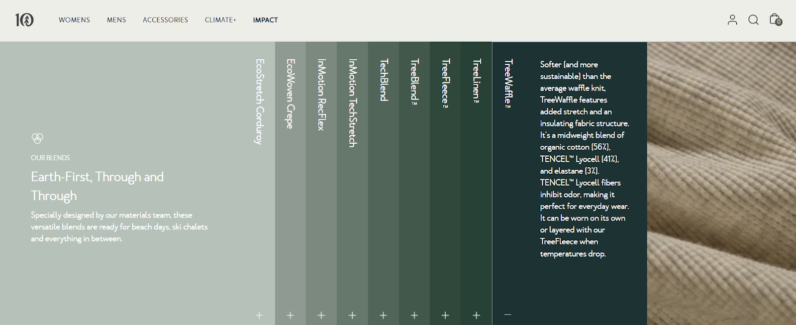Viewport: 796px width, 325px height.
Task: Select the EcoStretch Corduroy tab label
Action: tap(259, 102)
